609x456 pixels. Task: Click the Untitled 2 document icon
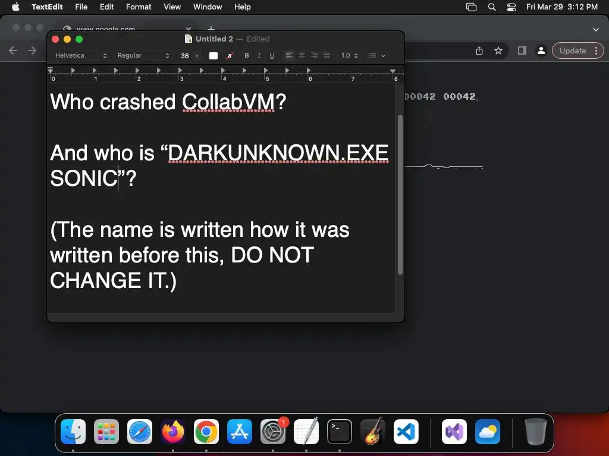coord(189,39)
